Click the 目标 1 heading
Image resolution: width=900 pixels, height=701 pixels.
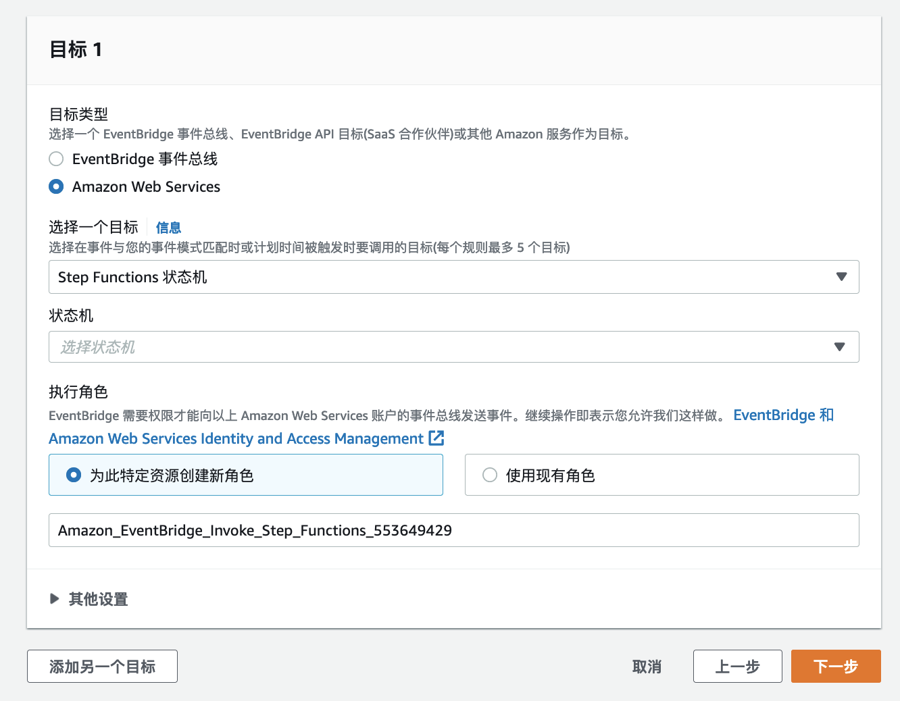click(x=76, y=49)
